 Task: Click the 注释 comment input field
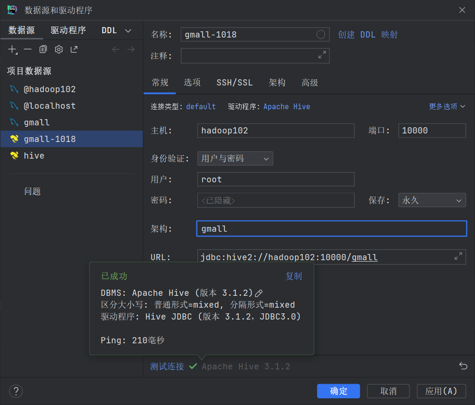pos(255,56)
